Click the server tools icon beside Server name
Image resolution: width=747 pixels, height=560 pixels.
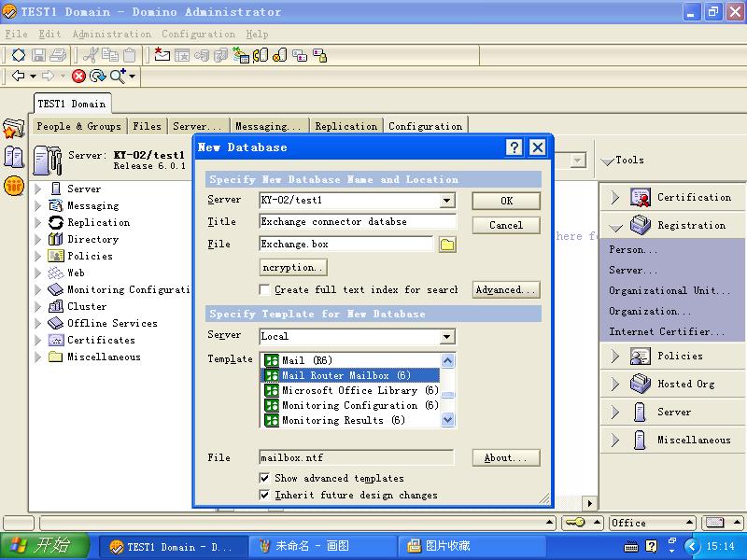point(48,160)
